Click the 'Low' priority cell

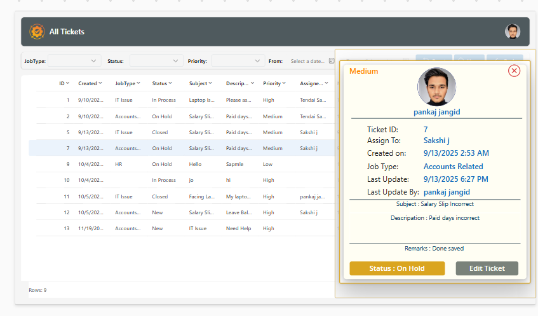(267, 164)
